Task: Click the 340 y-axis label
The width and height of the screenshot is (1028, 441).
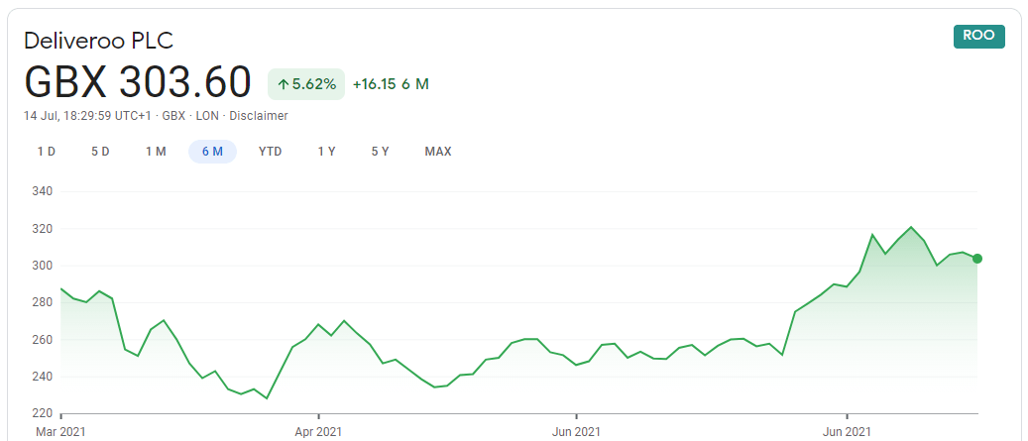Action: 42,192
